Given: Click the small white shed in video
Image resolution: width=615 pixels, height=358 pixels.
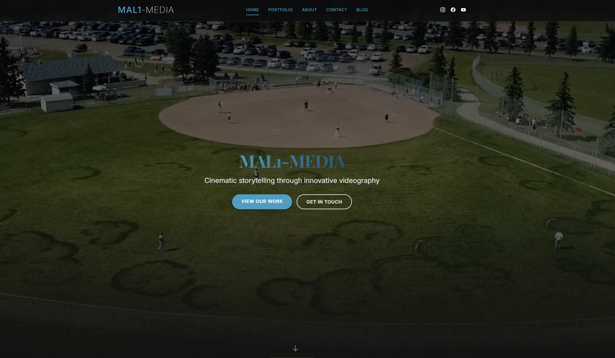Looking at the screenshot, I should tap(56, 102).
